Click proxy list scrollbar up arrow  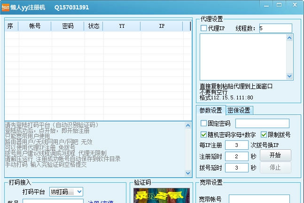pyautogui.click(x=289, y=38)
